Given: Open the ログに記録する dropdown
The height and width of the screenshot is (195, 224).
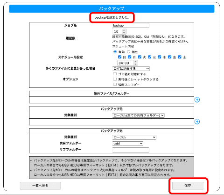Looking at the screenshot, I should 131,69.
